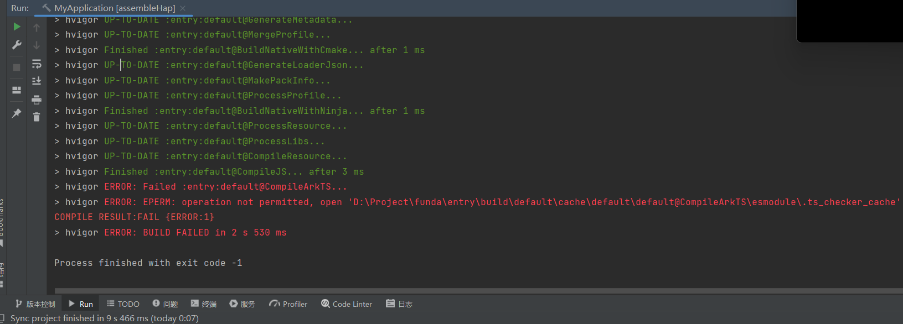Open the 终端 terminal panel
This screenshot has height=324, width=903.
204,304
